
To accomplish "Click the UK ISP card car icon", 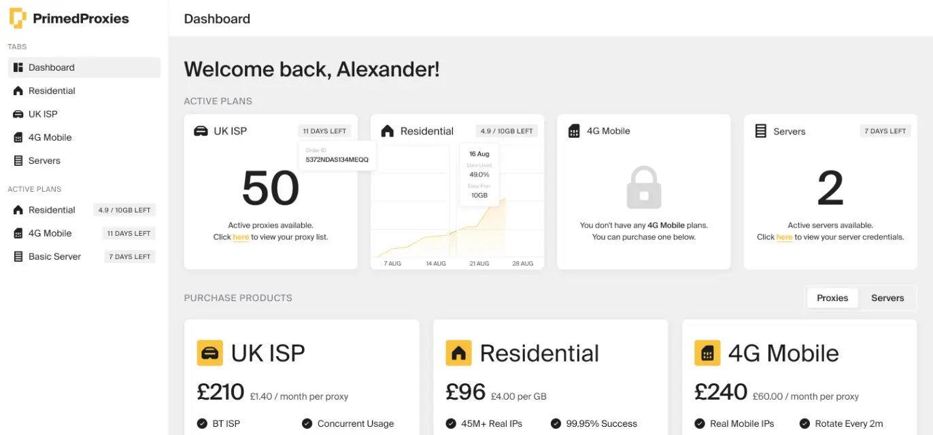I will (x=201, y=131).
